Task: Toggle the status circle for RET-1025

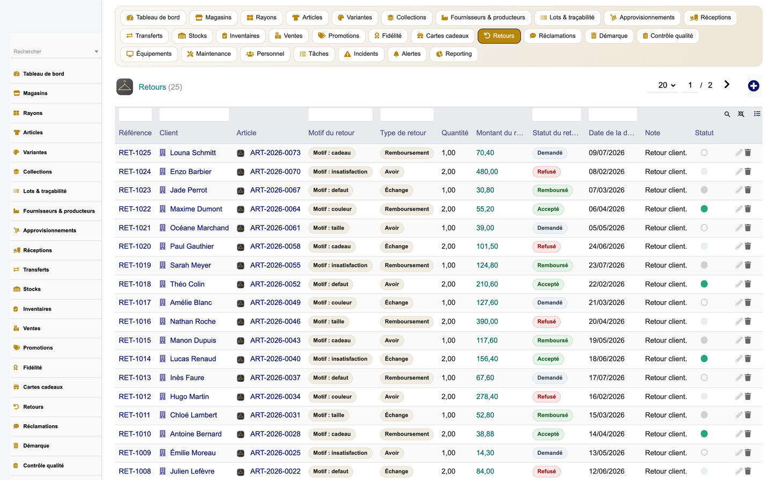Action: pyautogui.click(x=704, y=153)
